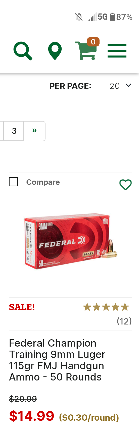
Task: Open the hamburger menu
Action: 117,51
